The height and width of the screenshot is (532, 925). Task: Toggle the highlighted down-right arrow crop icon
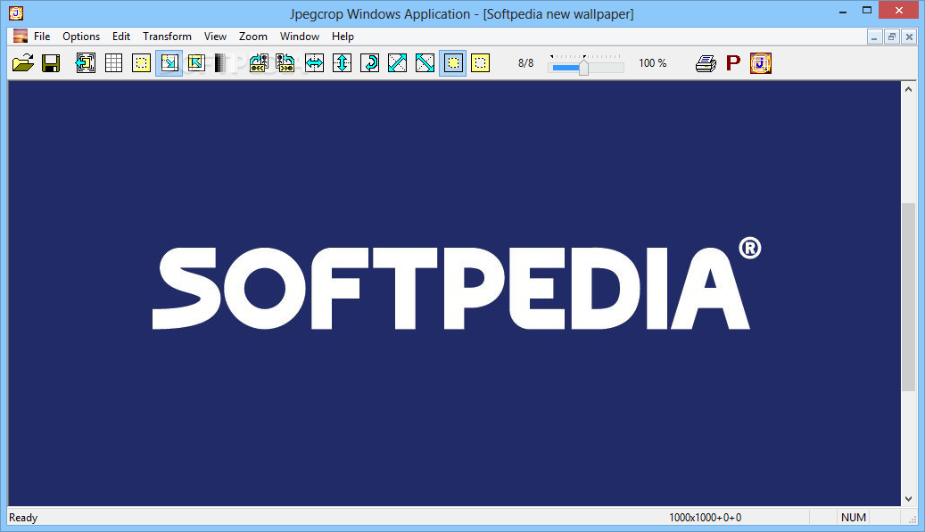tap(169, 63)
